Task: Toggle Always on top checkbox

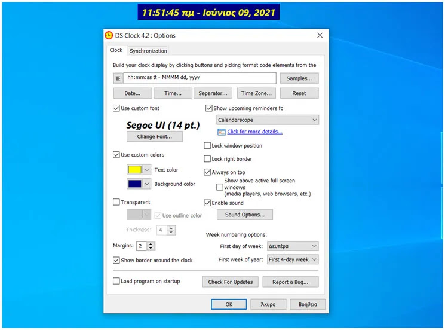Action: pos(207,172)
